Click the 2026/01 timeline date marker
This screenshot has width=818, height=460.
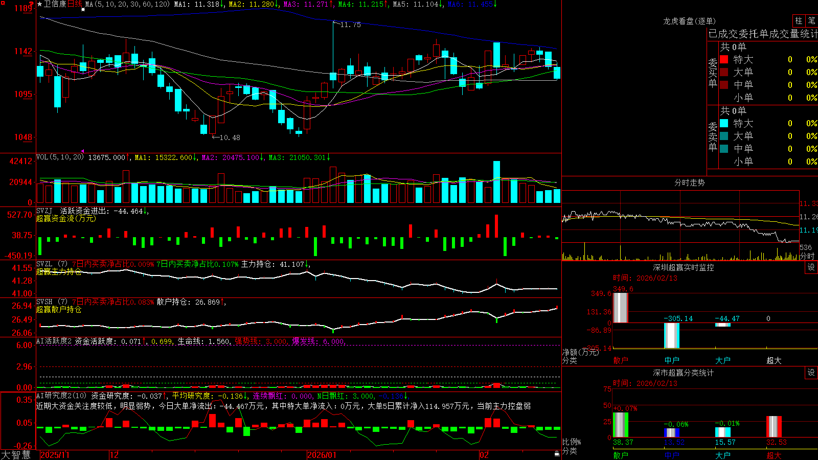[322, 455]
